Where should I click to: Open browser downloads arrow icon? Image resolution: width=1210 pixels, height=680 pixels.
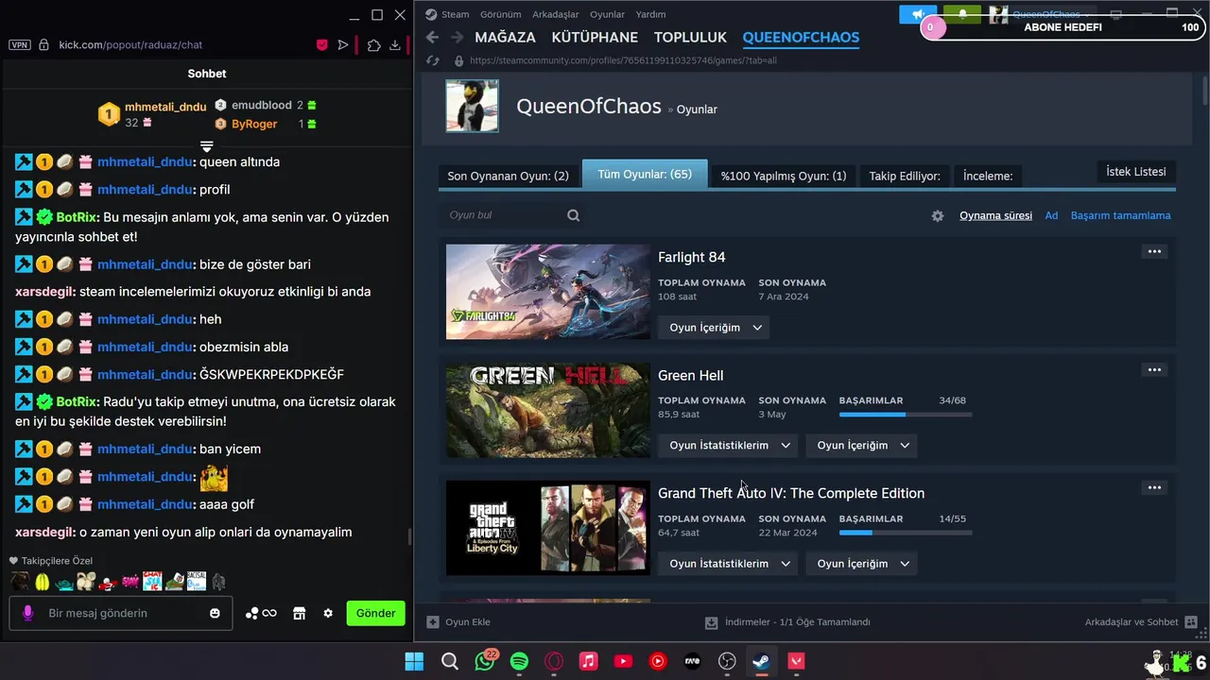pyautogui.click(x=395, y=44)
